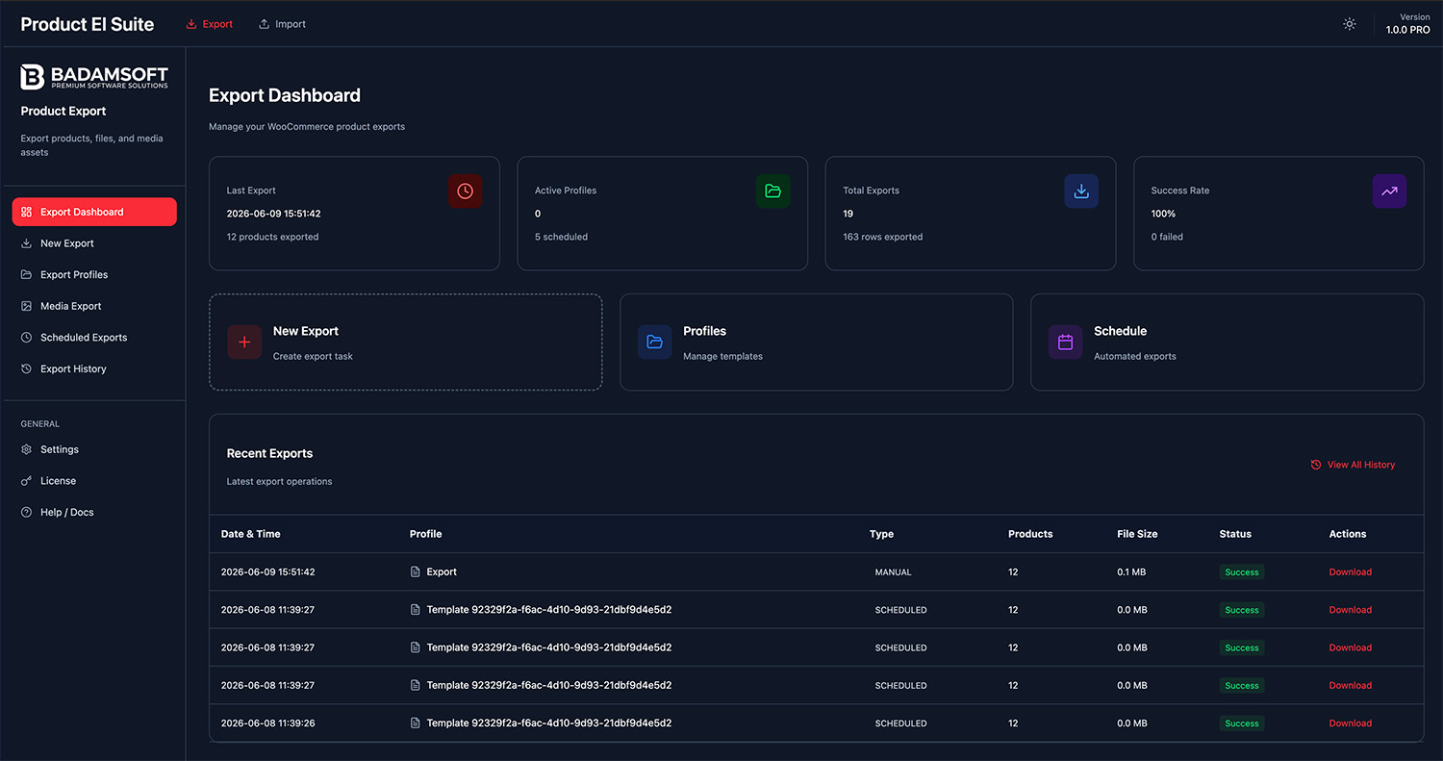
Task: Click the purple trend icon on Success Rate card
Action: [1389, 191]
